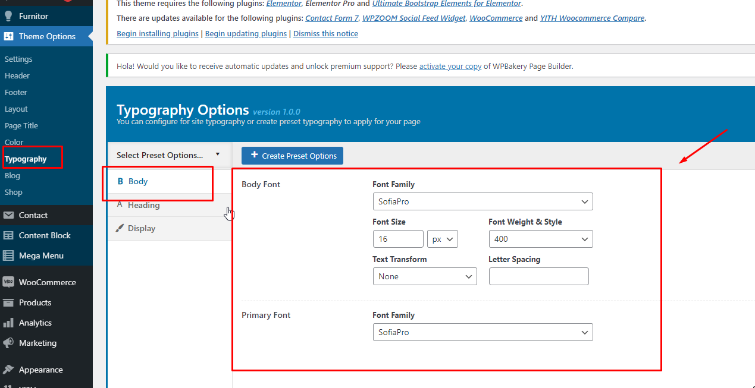Open YITH Woocommerce Compare link
Image resolution: width=755 pixels, height=388 pixels.
[x=592, y=18]
